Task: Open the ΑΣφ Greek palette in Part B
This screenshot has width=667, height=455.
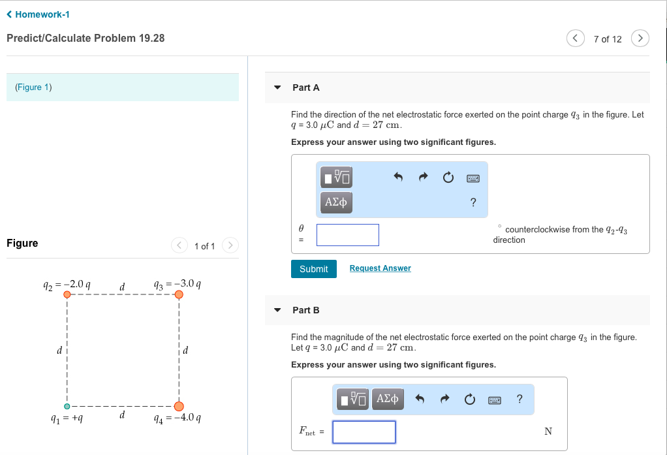Action: pos(387,399)
